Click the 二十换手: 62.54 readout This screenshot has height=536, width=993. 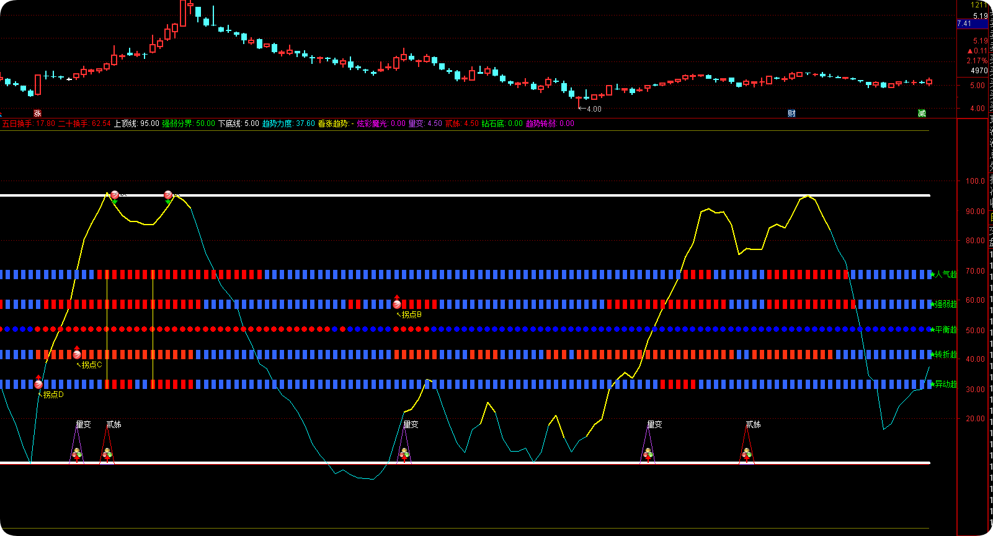click(x=84, y=123)
